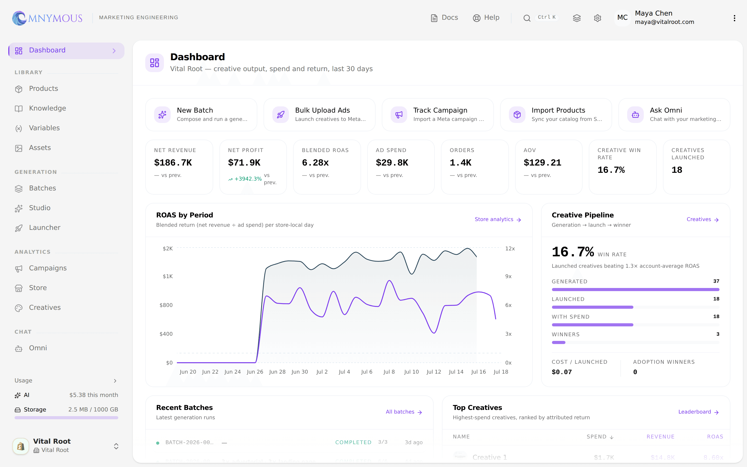Viewport: 747px width, 467px height.
Task: Click the +3942.3% net profit change
Action: (245, 179)
